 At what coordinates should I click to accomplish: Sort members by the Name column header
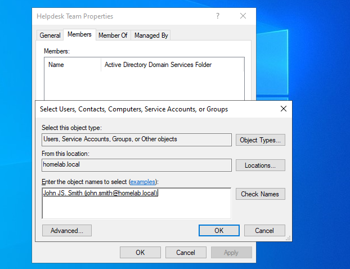pyautogui.click(x=73, y=65)
